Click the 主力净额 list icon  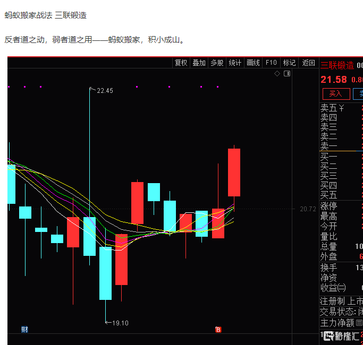359,323
